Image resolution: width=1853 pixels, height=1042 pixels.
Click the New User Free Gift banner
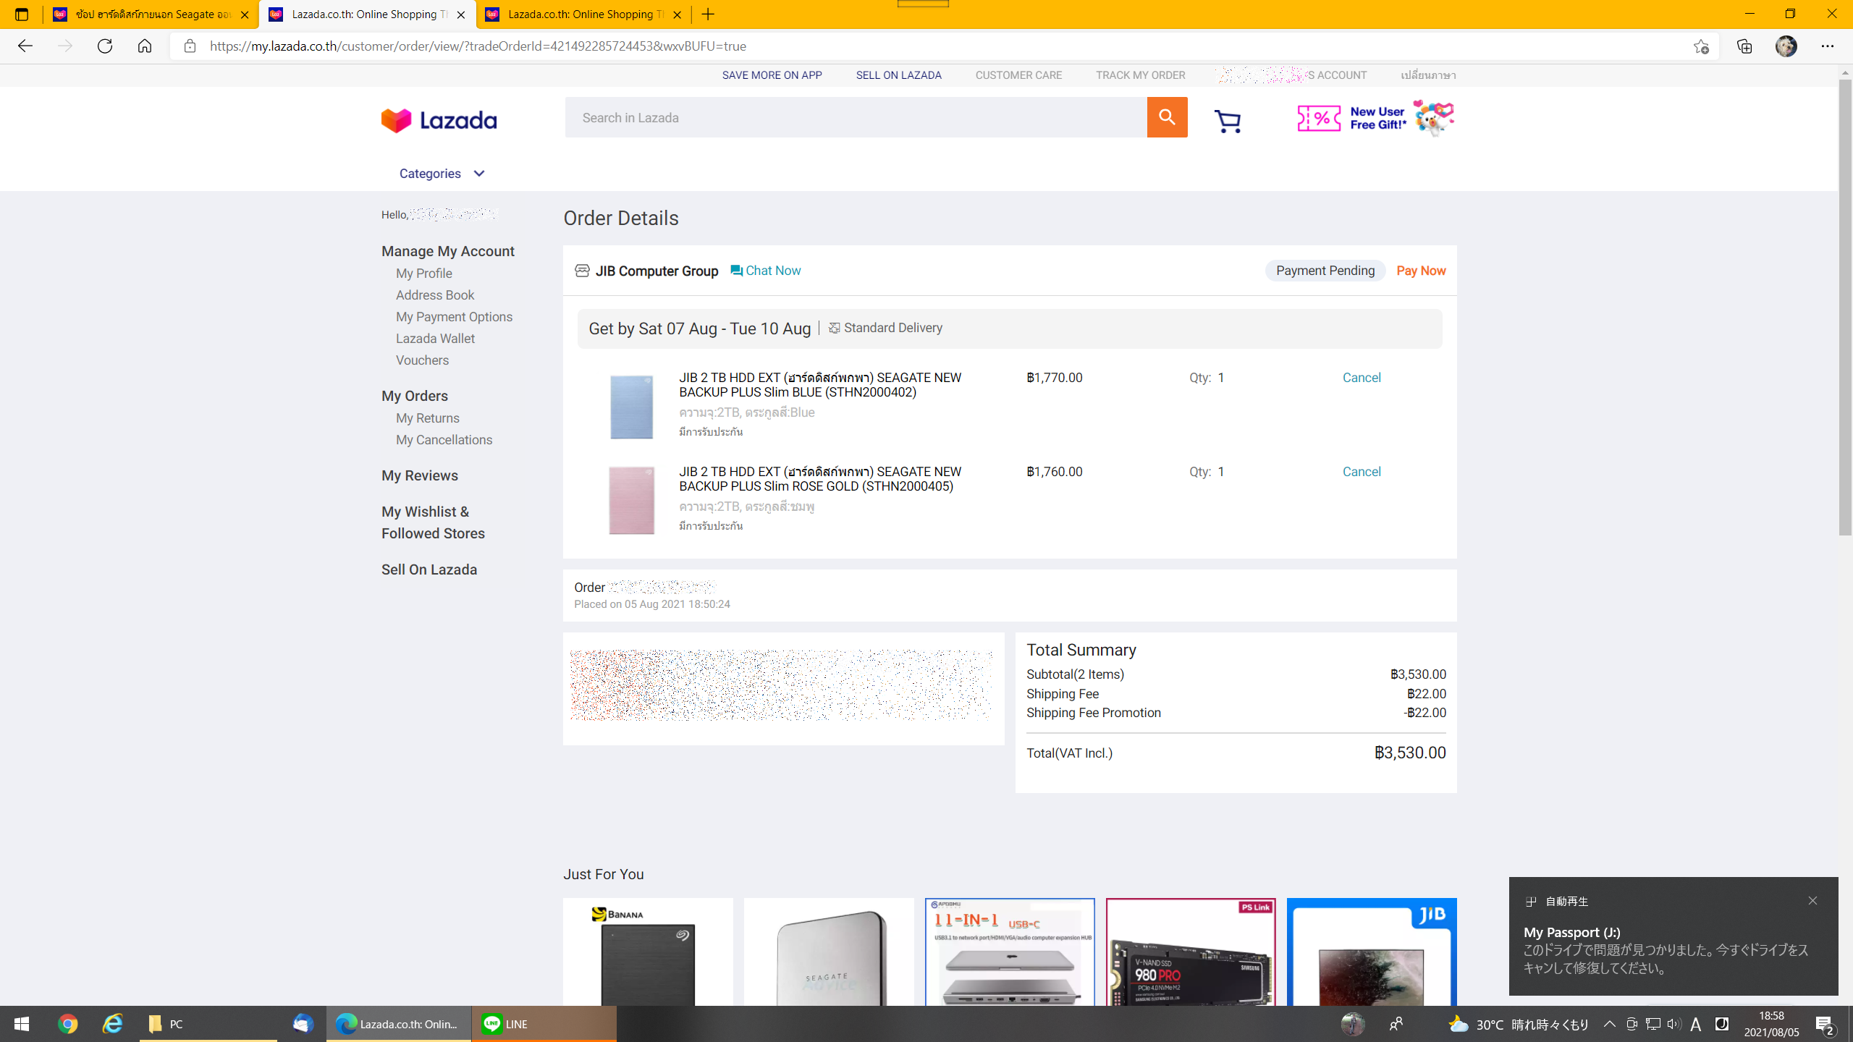[x=1375, y=118]
